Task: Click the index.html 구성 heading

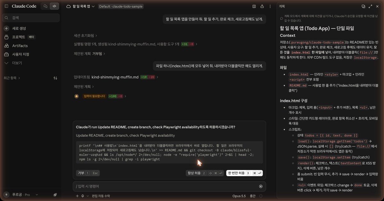Action: point(293,100)
